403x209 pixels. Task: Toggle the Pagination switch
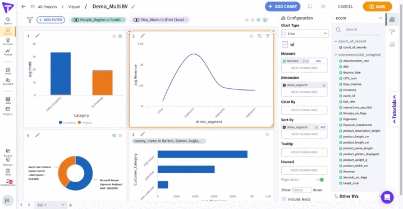pos(320,179)
